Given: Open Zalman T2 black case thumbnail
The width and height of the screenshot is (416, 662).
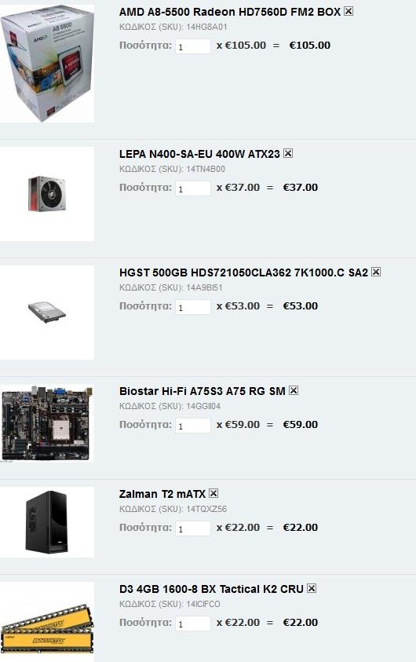Looking at the screenshot, I should tap(47, 522).
